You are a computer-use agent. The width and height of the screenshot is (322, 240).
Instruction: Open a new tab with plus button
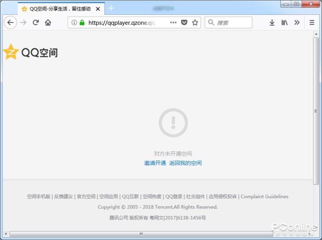pos(111,8)
